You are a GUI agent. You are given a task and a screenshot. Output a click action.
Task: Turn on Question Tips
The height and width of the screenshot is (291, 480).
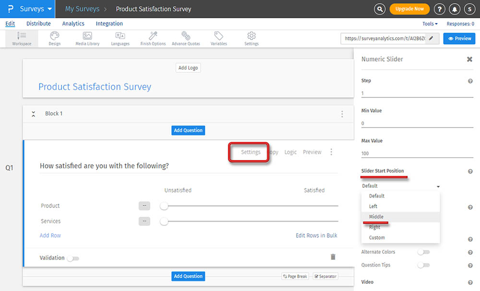click(424, 265)
